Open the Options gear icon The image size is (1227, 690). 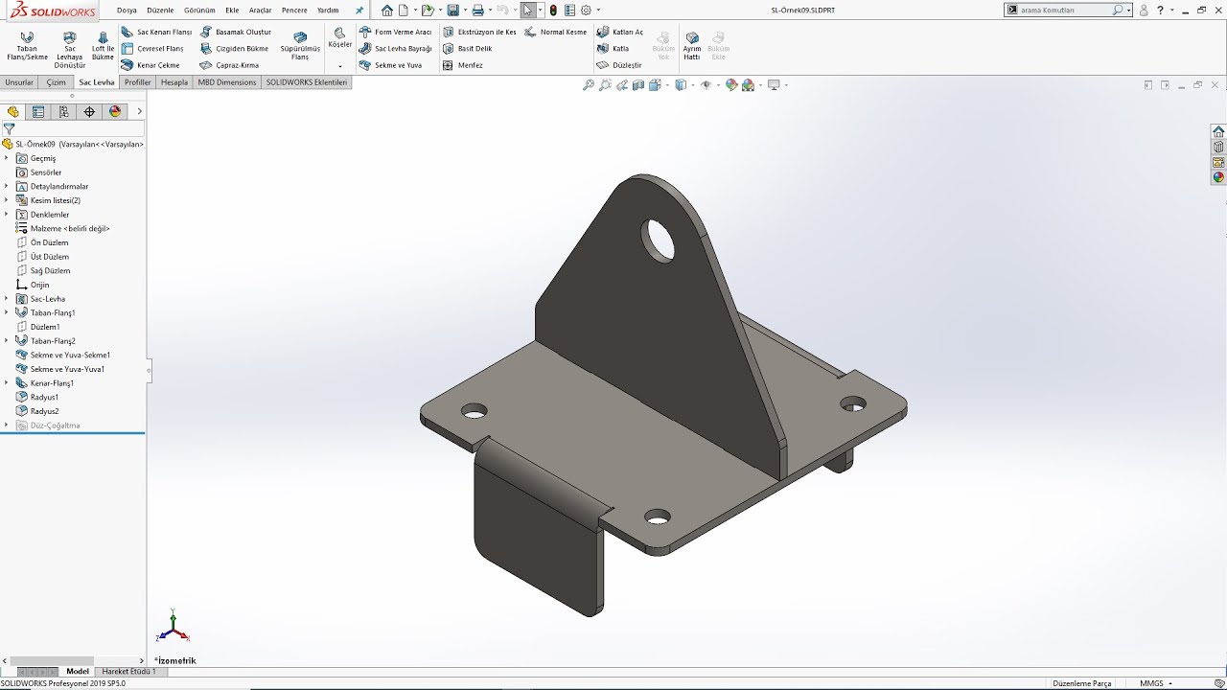[586, 10]
